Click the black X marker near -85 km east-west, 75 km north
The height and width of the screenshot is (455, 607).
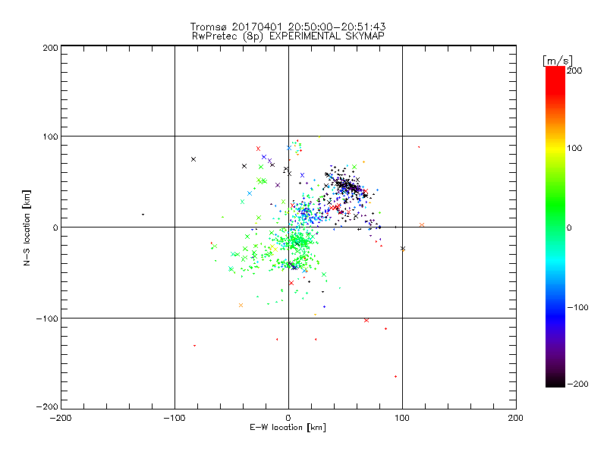click(193, 159)
